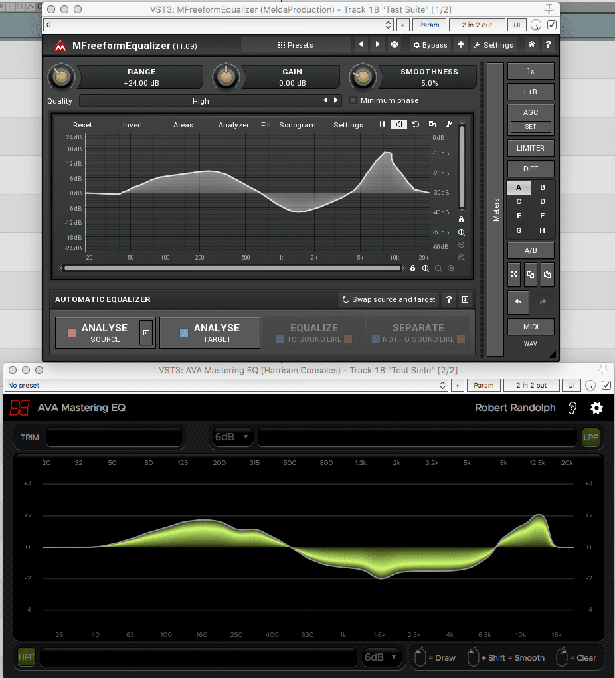
Task: Click the ANALYSE TARGET button
Action: point(210,333)
